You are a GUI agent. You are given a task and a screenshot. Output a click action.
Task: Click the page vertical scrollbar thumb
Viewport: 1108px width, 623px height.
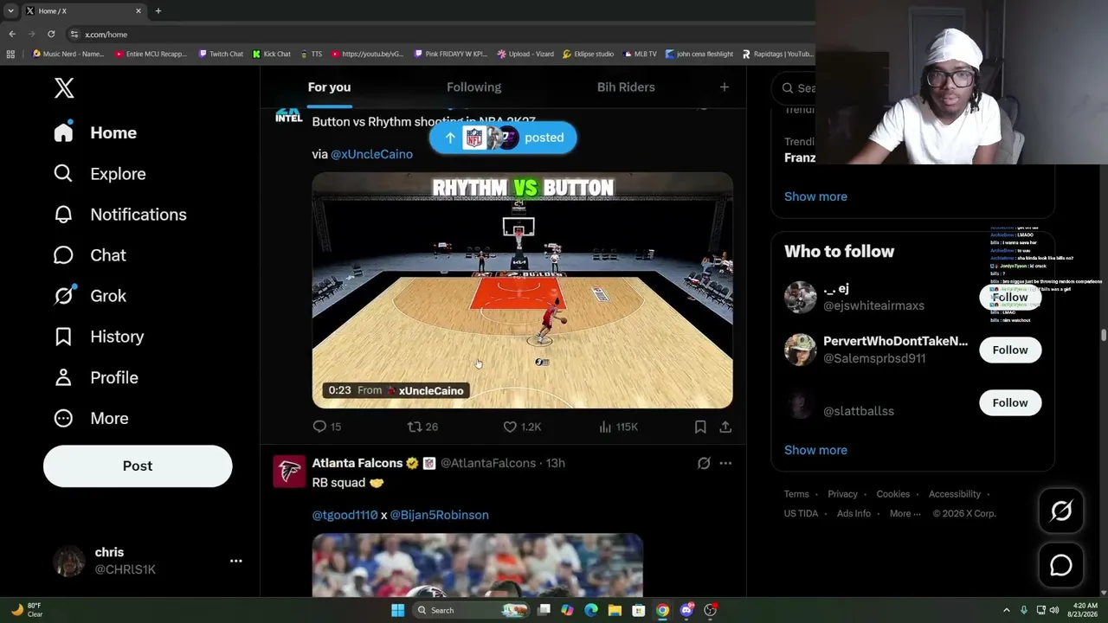(1103, 335)
